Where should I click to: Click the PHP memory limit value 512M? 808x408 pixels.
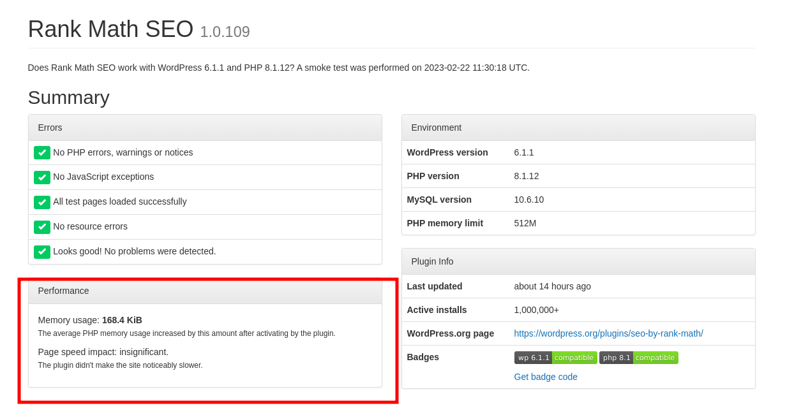point(525,223)
